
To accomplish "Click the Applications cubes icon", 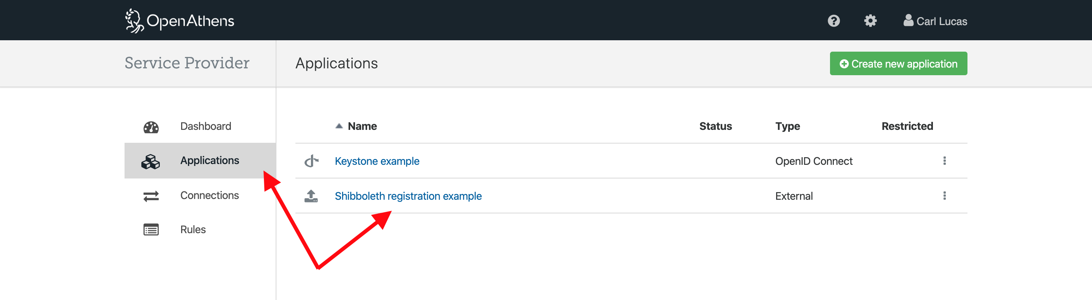I will click(150, 161).
